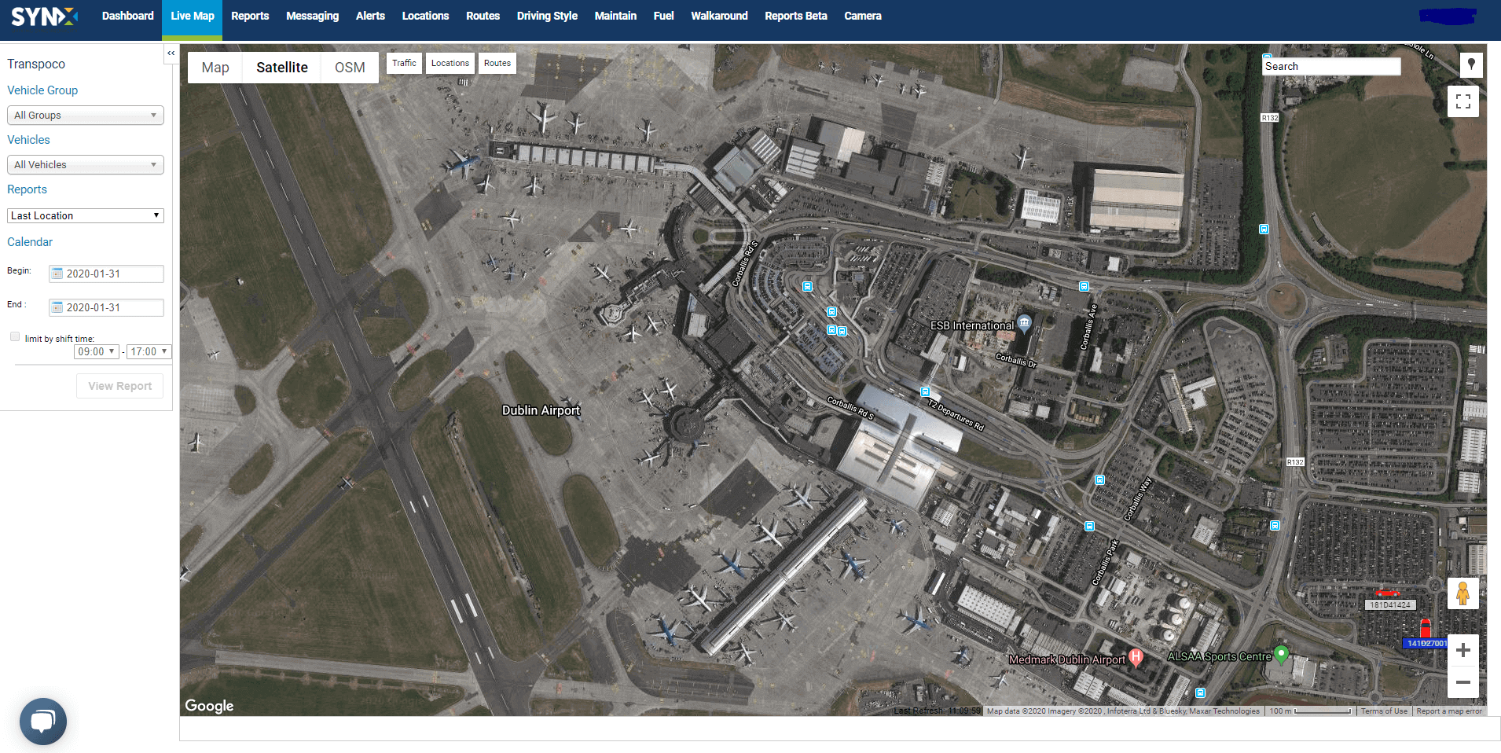
Task: Click the T2 Departures Rd bus stop icon
Action: 925,391
